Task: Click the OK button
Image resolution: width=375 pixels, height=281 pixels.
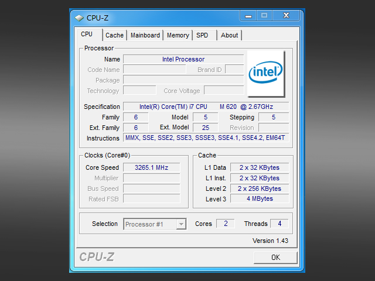Action: [275, 258]
